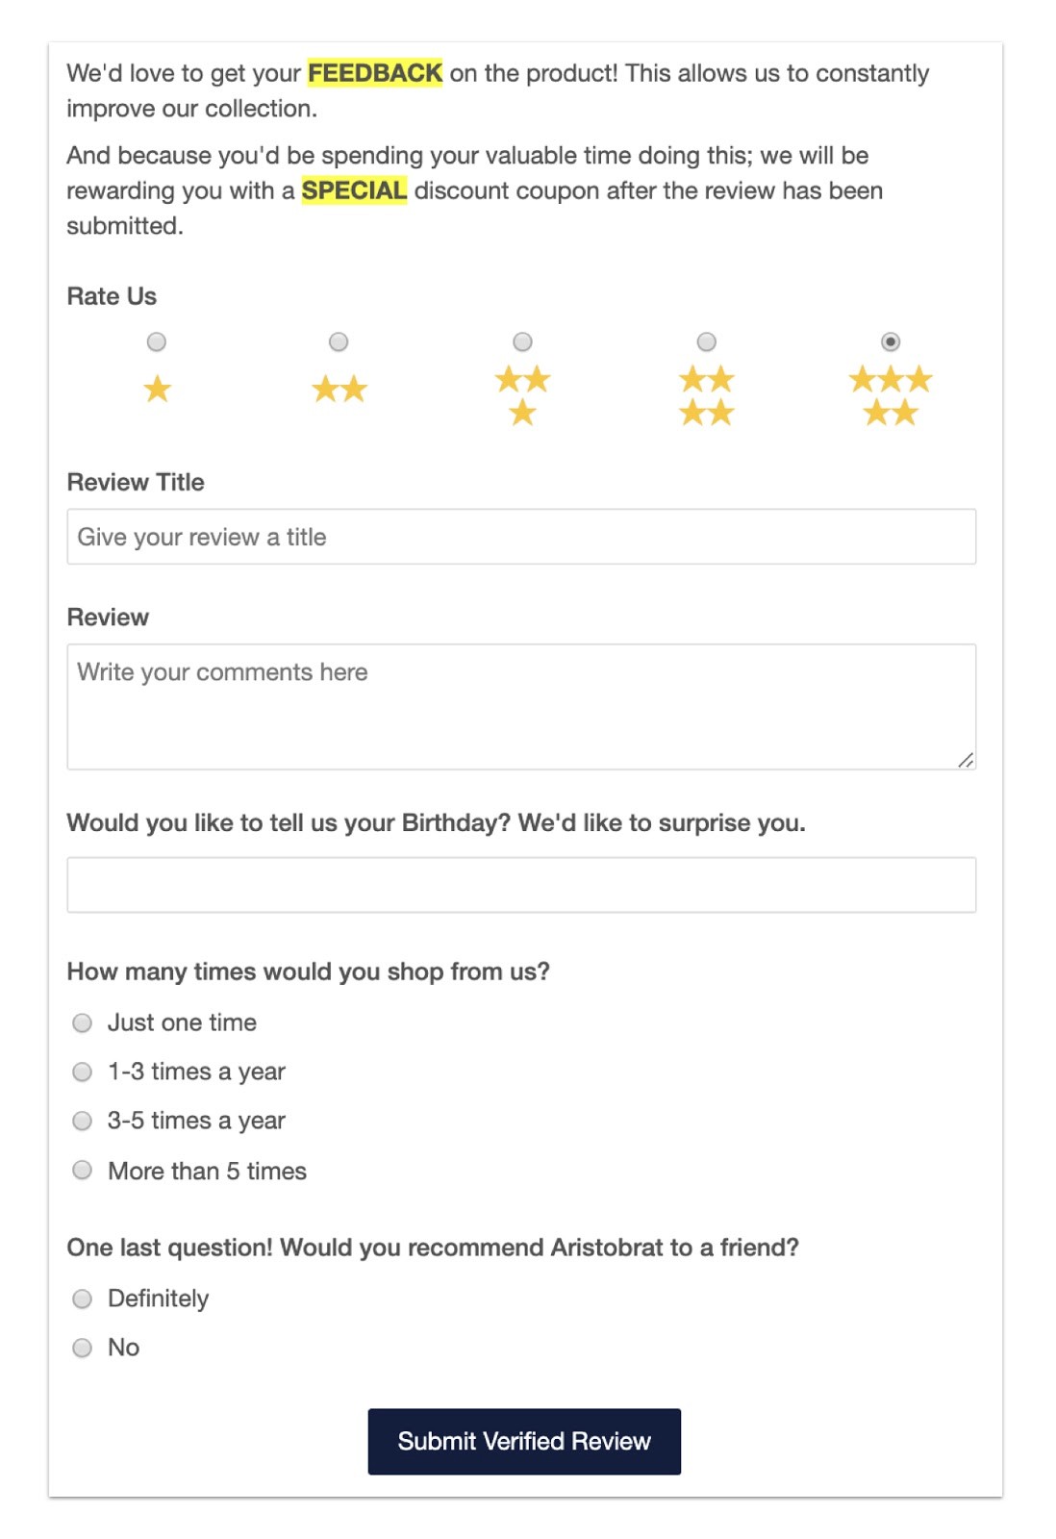Image resolution: width=1056 pixels, height=1539 pixels.
Task: Select "Definitely" to recommend Aristobrat
Action: (83, 1299)
